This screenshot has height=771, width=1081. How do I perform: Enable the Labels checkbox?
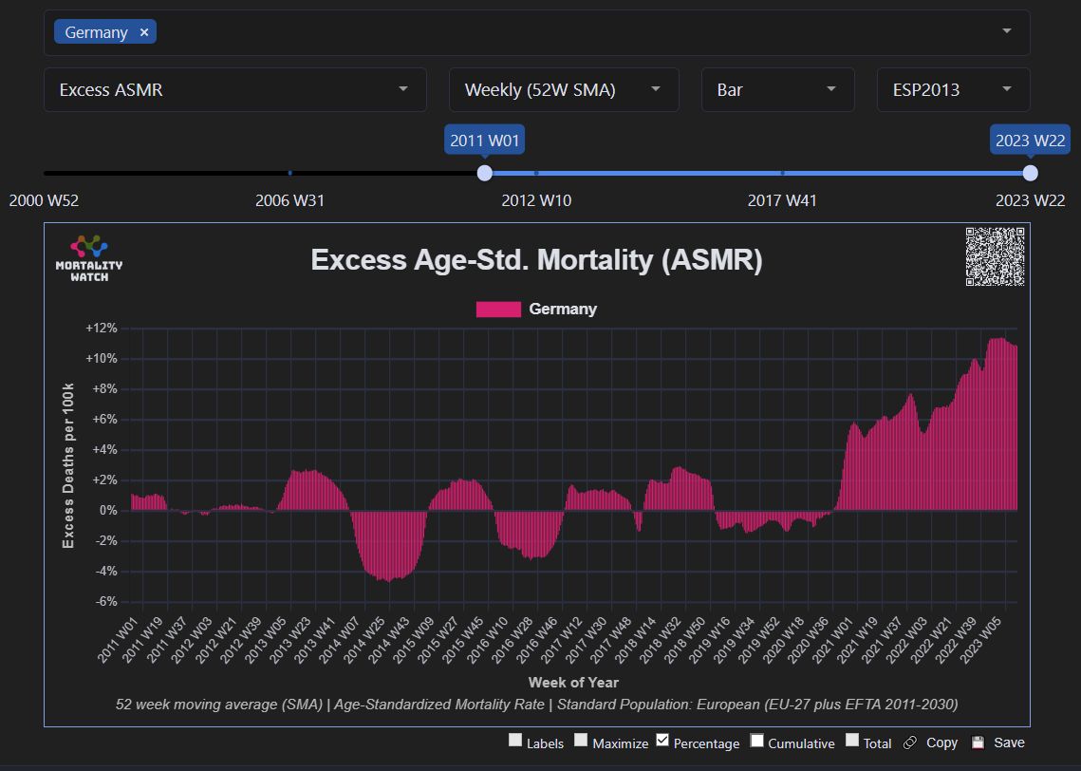pos(515,741)
